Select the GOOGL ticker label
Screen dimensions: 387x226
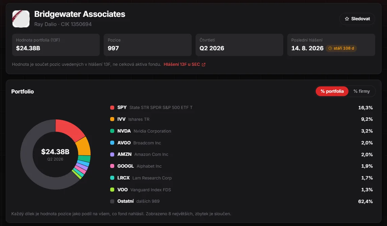click(125, 166)
